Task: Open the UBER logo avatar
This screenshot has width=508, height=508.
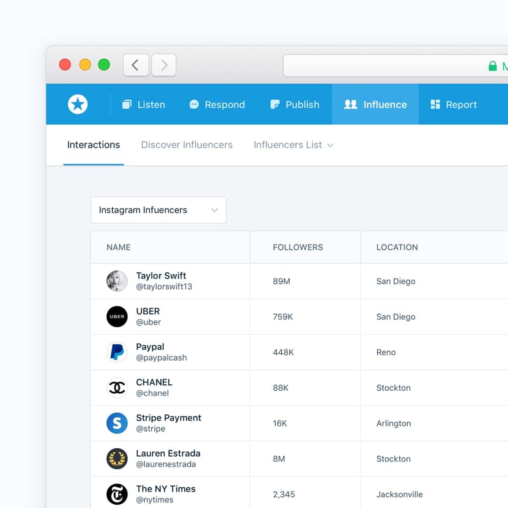Action: point(117,317)
